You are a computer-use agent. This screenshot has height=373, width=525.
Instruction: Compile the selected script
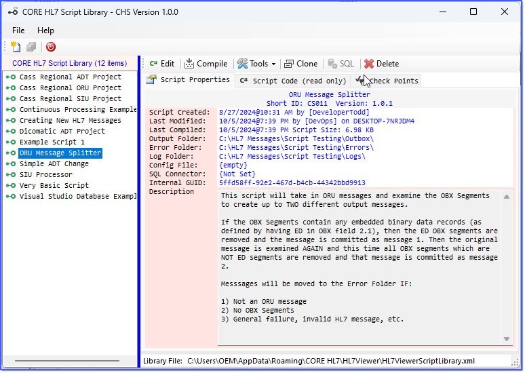tap(206, 64)
